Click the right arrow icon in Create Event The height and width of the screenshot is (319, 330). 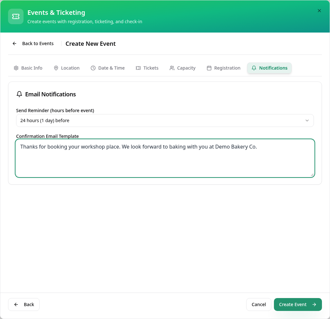click(x=314, y=304)
